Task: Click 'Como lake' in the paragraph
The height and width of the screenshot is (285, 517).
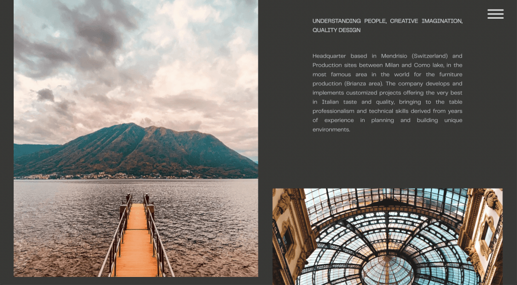Action: pyautogui.click(x=429, y=65)
